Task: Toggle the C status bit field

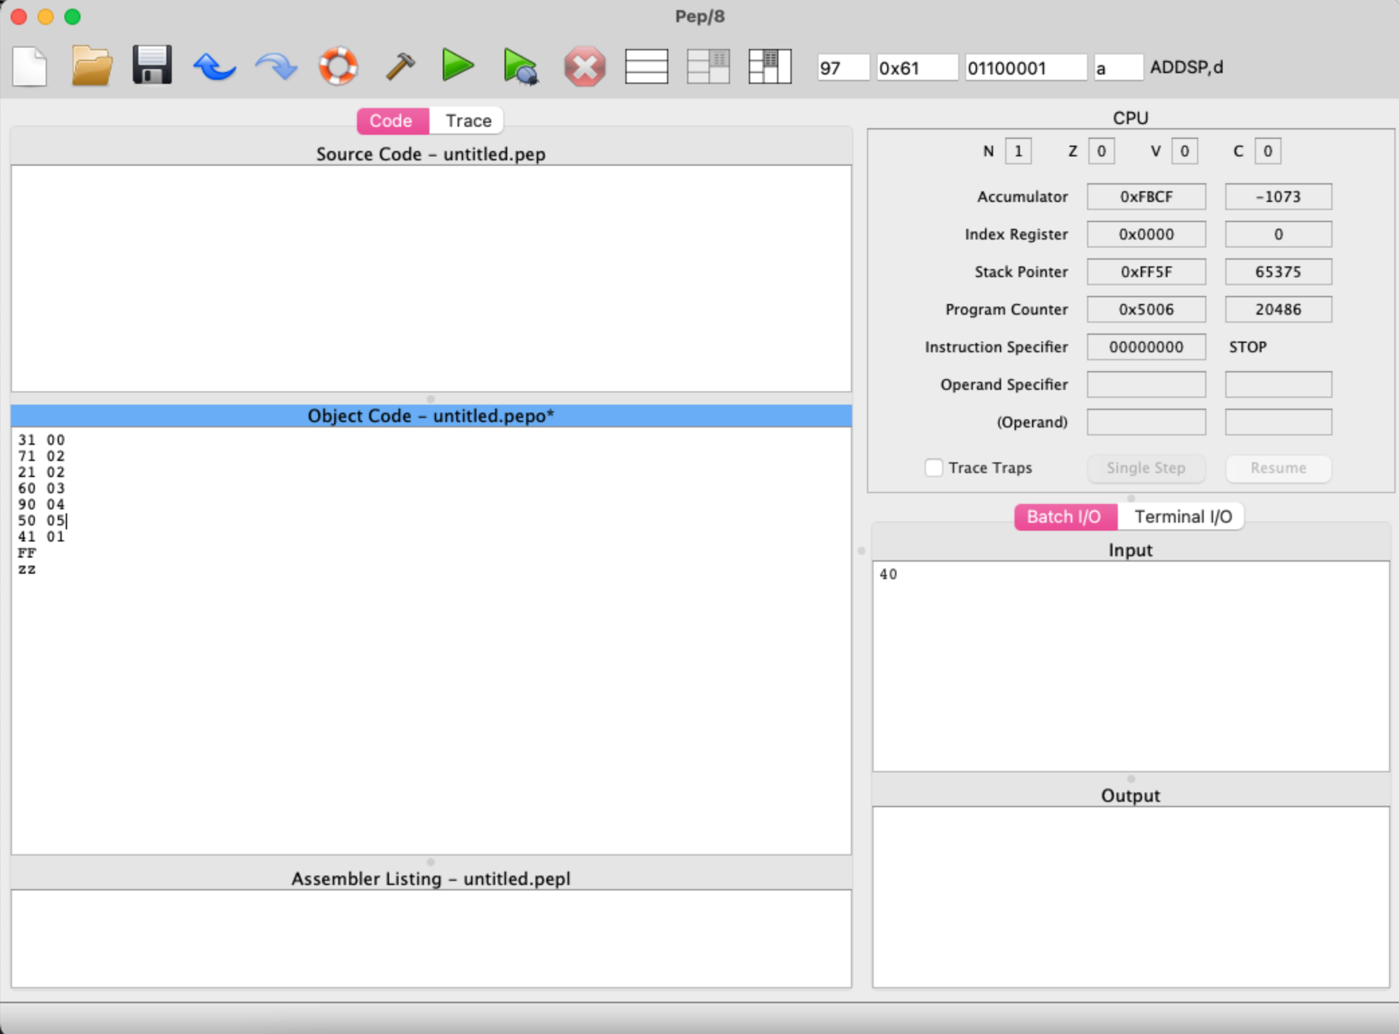Action: (x=1267, y=151)
